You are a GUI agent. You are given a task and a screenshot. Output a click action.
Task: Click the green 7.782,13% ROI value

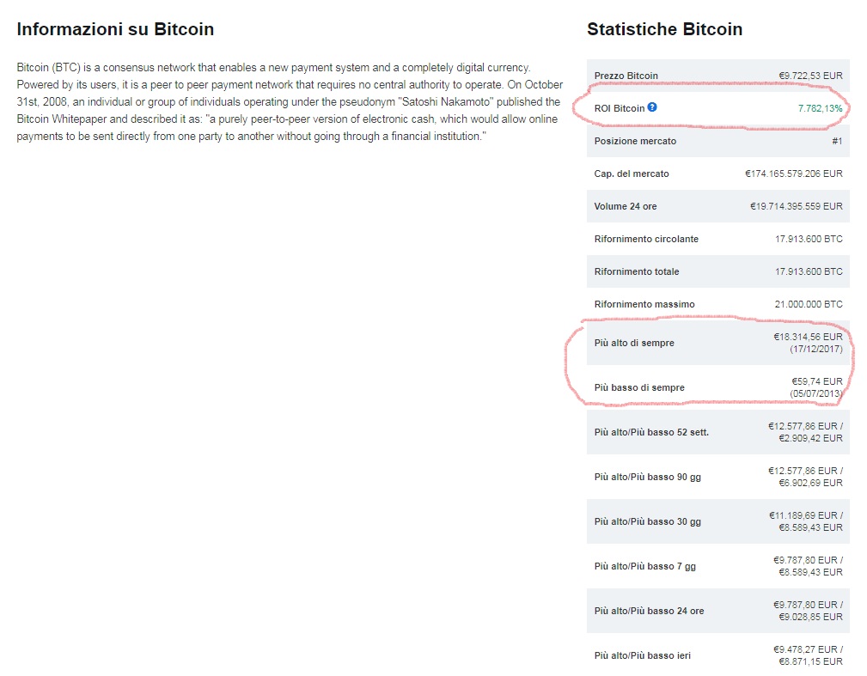click(x=821, y=108)
